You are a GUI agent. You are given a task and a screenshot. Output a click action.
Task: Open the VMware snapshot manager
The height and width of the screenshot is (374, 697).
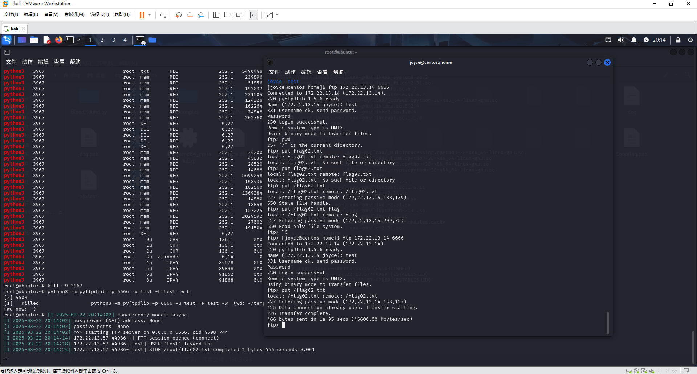click(x=201, y=15)
